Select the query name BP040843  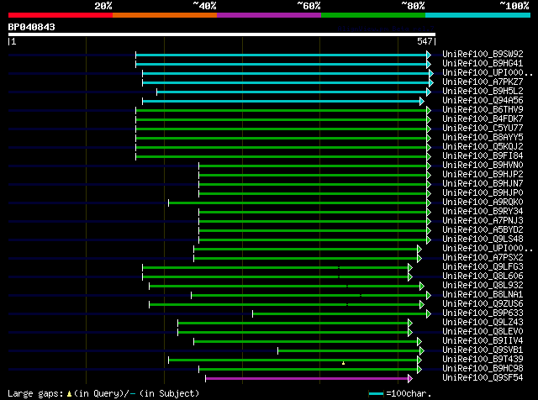32,27
